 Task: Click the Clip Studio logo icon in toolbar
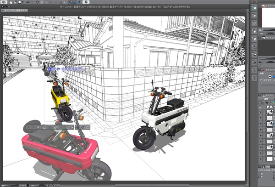(x=4, y=2)
